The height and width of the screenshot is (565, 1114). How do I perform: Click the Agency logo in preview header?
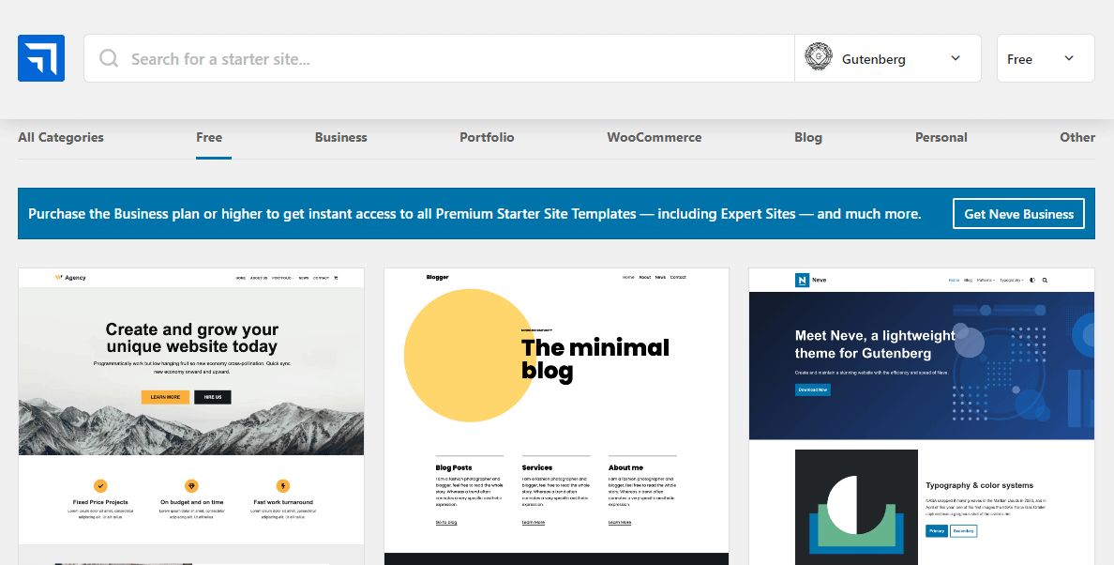click(70, 278)
